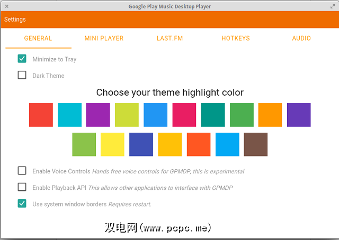Image resolution: width=339 pixels, height=240 pixels.
Task: Pick the brown color swatch
Action: (256, 144)
